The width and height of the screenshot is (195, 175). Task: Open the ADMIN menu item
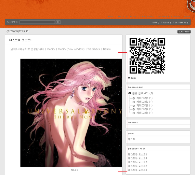point(177,17)
